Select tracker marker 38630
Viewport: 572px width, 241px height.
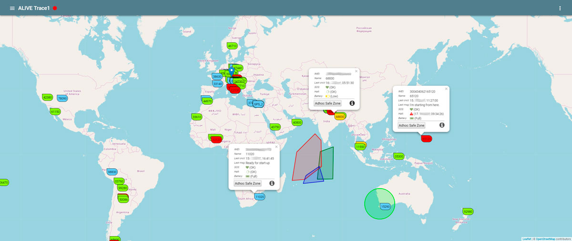[217, 76]
